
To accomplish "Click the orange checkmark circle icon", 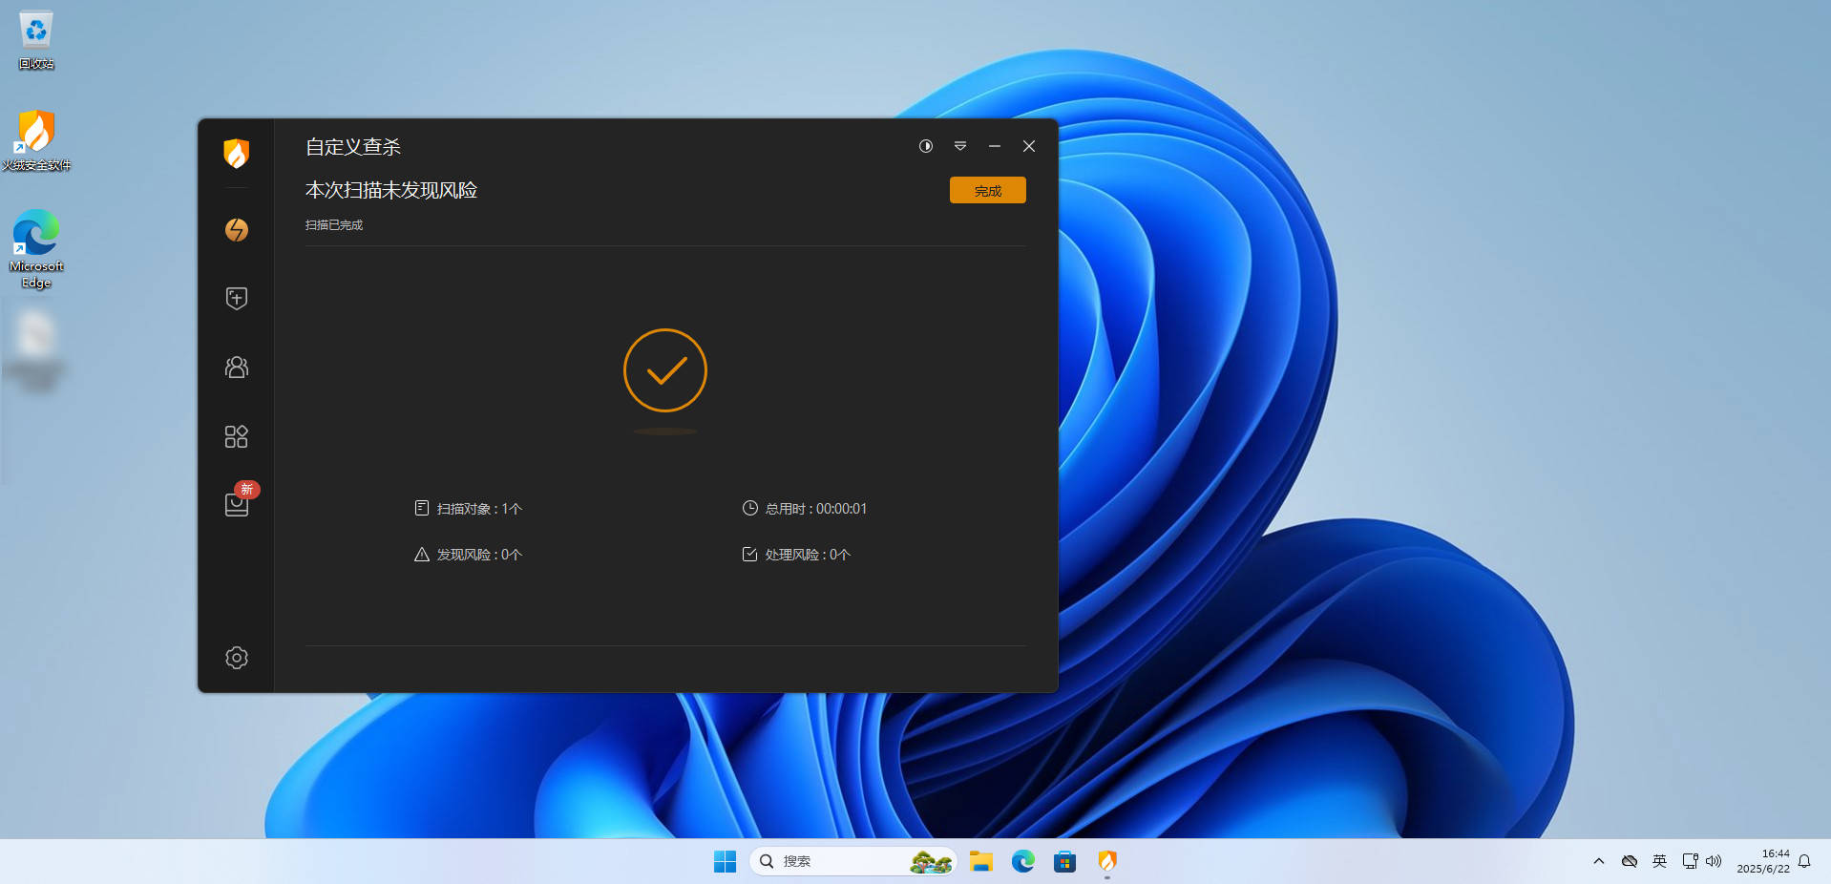I will click(x=665, y=370).
